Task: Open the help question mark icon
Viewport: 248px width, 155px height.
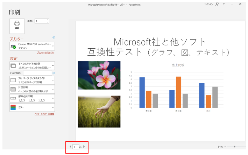Action: [224, 4]
